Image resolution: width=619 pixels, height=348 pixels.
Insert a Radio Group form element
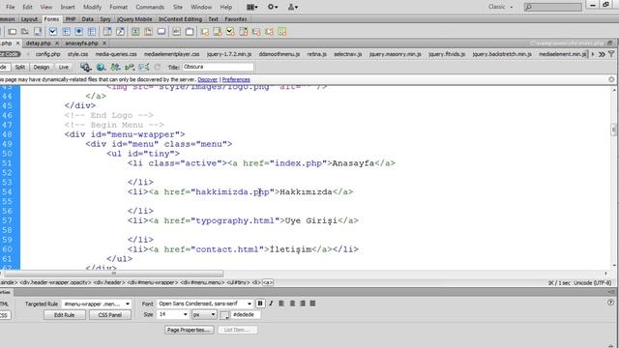point(92,32)
